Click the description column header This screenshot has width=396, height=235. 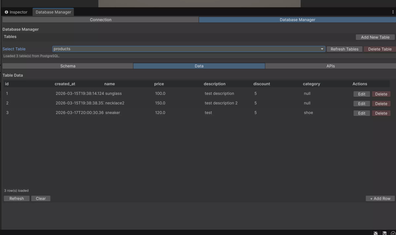214,84
